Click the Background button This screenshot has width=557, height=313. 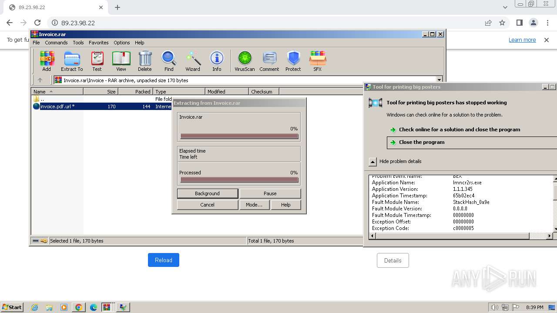(207, 193)
